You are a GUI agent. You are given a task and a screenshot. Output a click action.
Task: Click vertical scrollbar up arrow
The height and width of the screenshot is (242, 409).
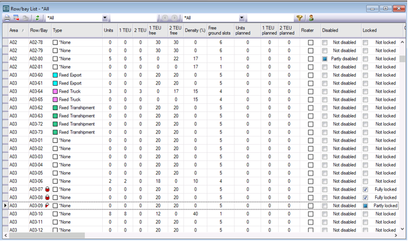(x=402, y=42)
